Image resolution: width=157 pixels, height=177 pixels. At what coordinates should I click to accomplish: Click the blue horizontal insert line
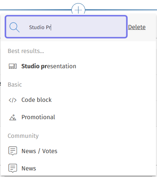[x=36, y=10]
